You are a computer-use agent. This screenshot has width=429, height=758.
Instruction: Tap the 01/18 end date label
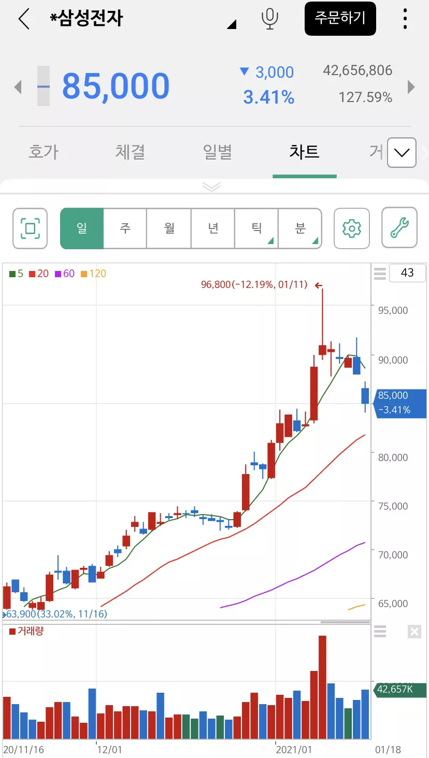[388, 750]
